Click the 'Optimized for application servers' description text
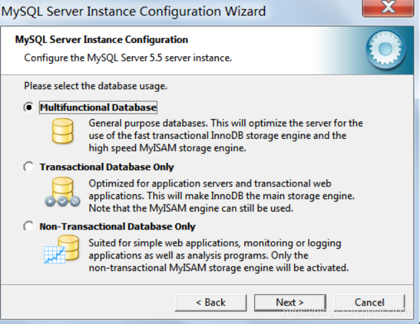 [x=221, y=196]
